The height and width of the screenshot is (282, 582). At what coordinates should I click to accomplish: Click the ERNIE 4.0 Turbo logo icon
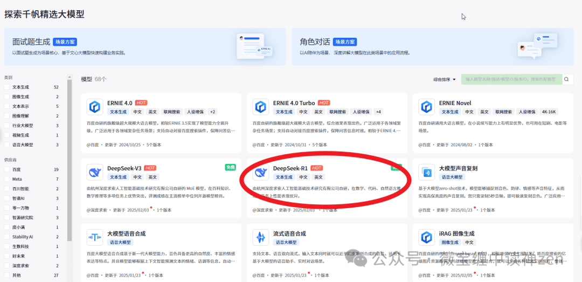261,107
